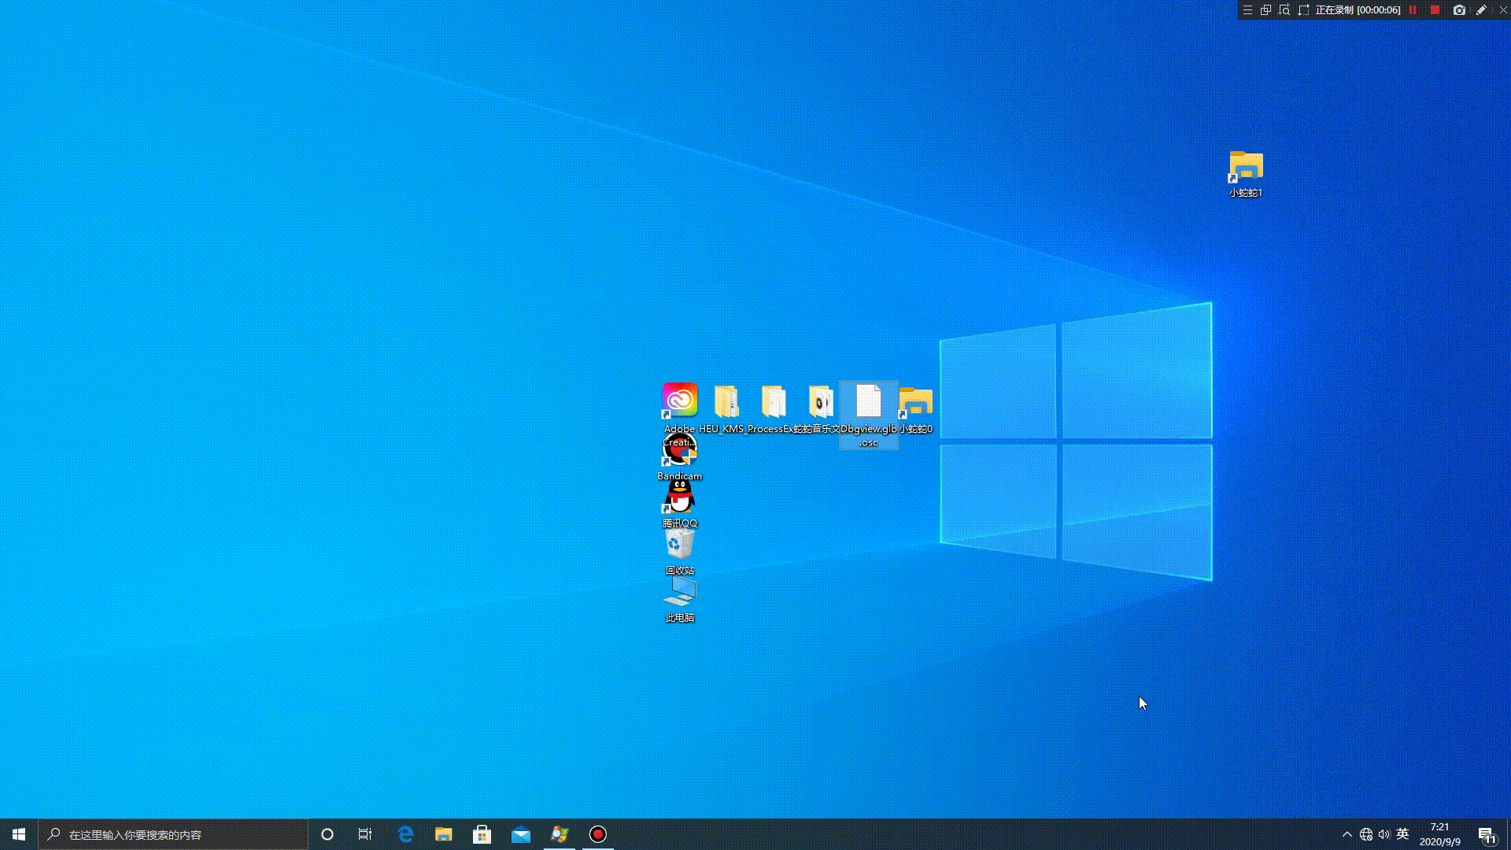Viewport: 1511px width, 850px height.
Task: Select the 小蛇蛇0 folder shortcut
Action: pos(915,402)
